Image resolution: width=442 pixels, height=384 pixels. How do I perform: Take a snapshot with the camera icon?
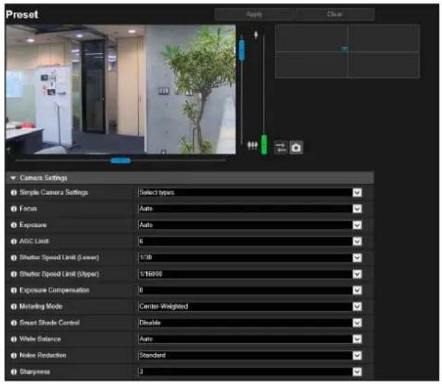click(x=296, y=148)
